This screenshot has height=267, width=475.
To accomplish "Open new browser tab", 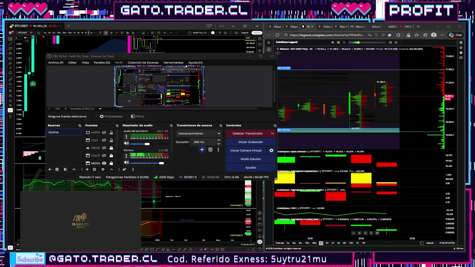I will [x=418, y=26].
